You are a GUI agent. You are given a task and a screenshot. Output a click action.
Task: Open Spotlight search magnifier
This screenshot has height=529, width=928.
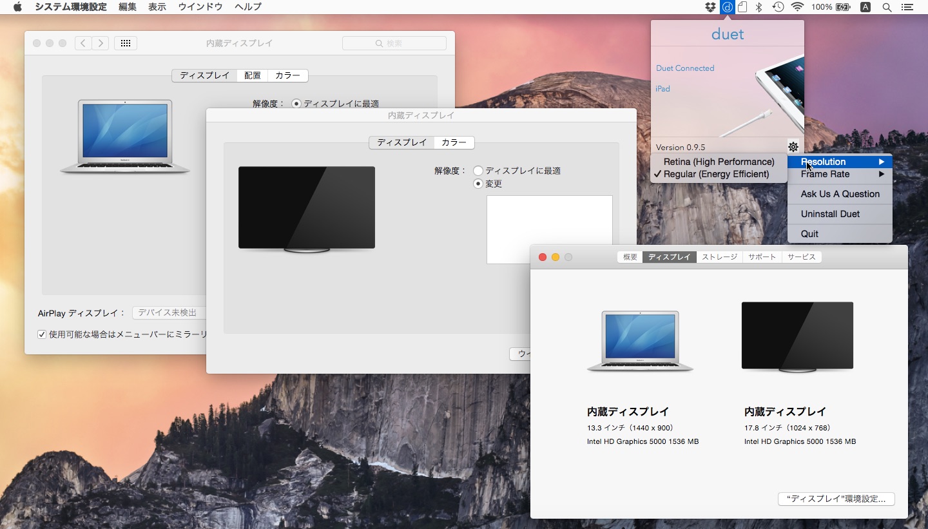tap(887, 7)
